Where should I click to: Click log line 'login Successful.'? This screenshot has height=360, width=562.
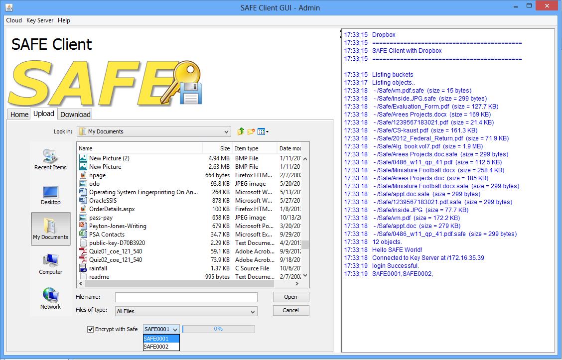tap(381, 266)
